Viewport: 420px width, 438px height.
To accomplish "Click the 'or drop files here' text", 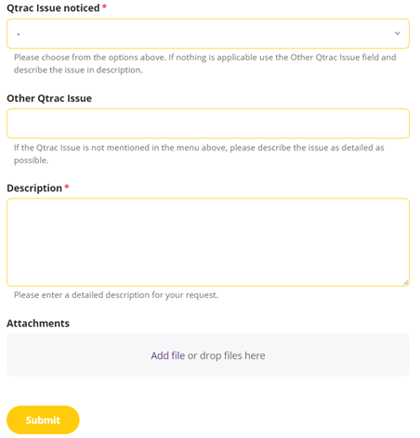I will point(227,355).
